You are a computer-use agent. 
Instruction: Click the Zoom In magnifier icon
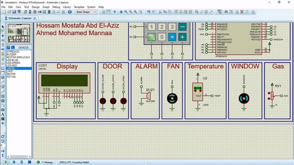click(x=126, y=12)
